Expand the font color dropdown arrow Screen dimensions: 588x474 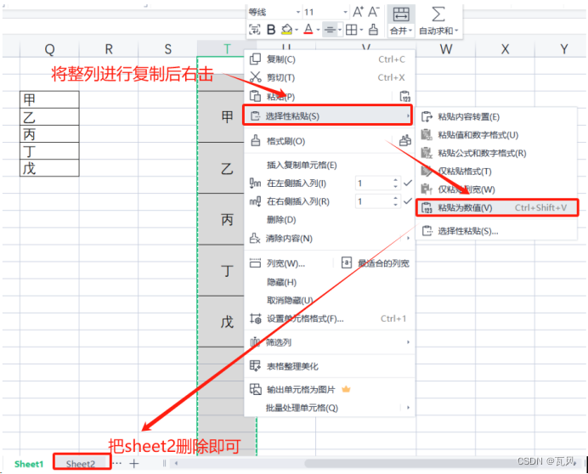tap(318, 30)
